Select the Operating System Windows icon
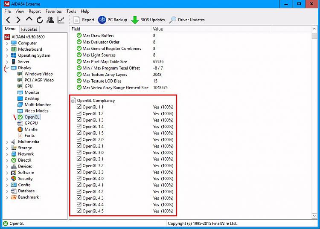The width and height of the screenshot is (320, 229). [14, 55]
